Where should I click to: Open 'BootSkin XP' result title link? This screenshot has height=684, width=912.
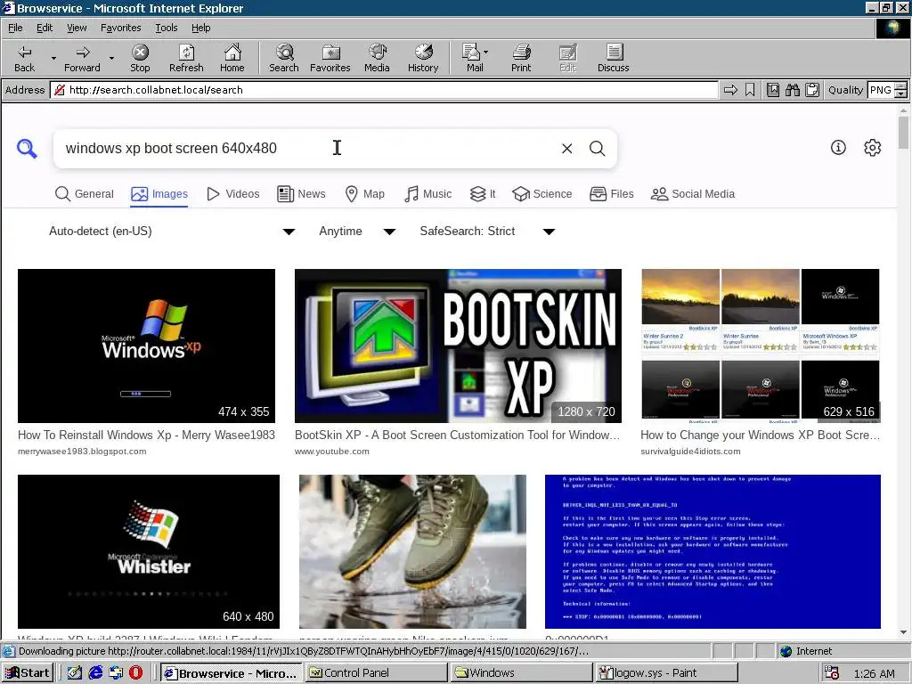(458, 435)
